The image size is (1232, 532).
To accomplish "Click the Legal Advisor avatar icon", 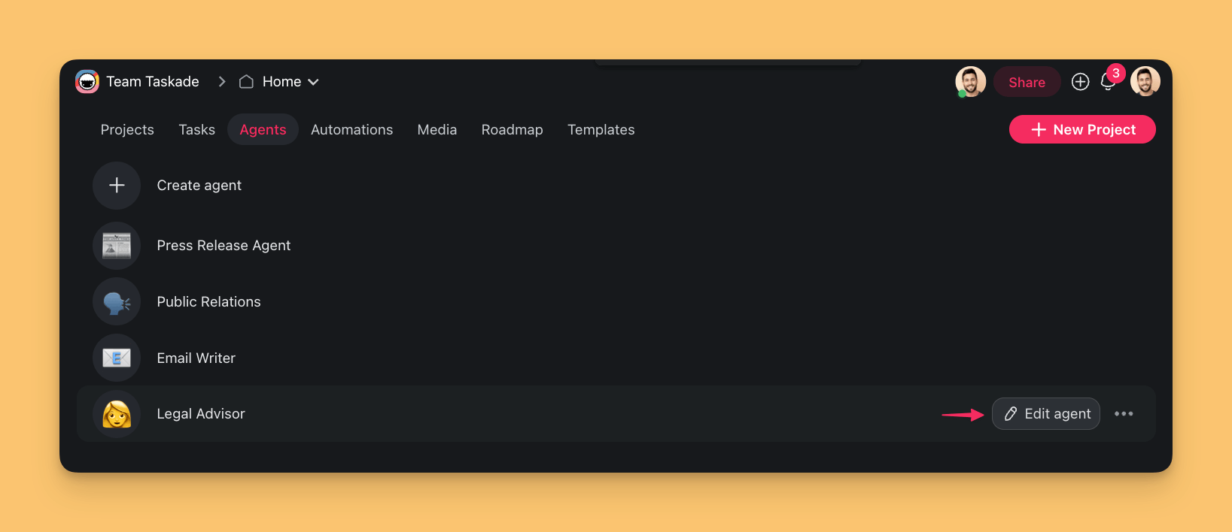I will coord(117,414).
